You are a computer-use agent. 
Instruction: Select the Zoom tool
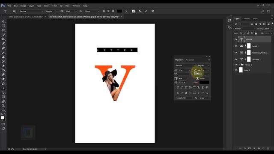click(x=3, y=106)
